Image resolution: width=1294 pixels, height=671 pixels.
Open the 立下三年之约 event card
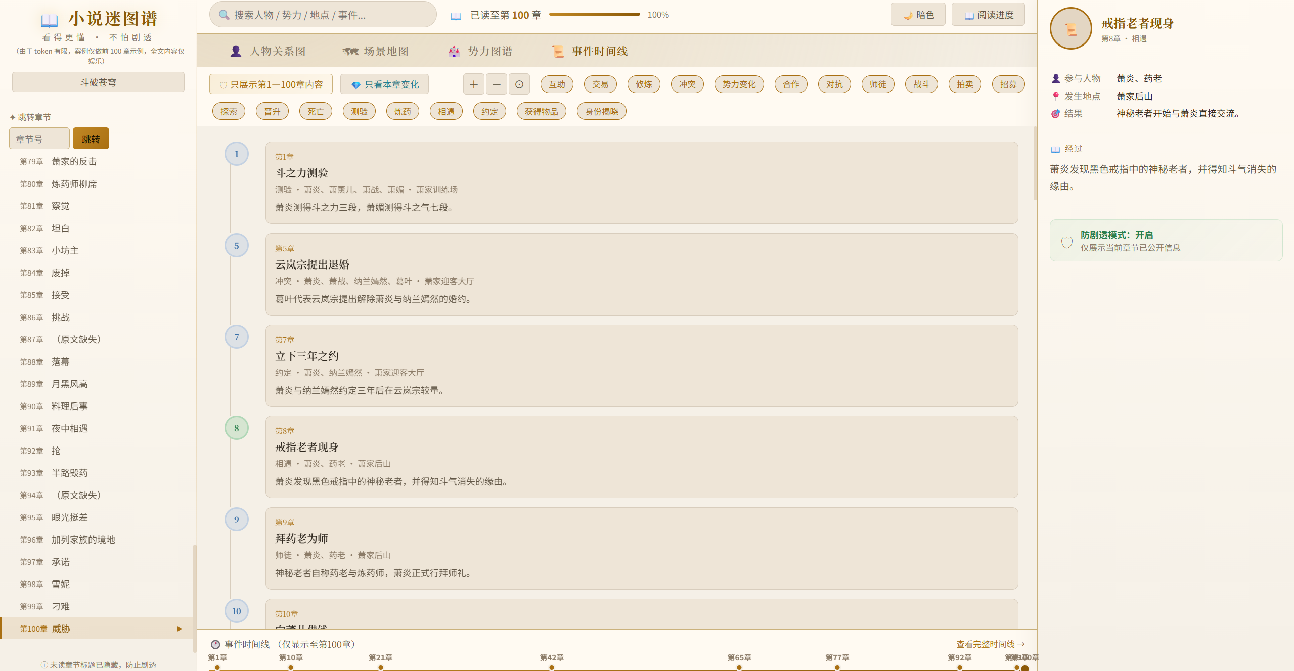click(x=642, y=366)
